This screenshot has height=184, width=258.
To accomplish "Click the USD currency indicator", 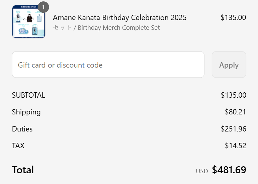I will click(x=202, y=171).
